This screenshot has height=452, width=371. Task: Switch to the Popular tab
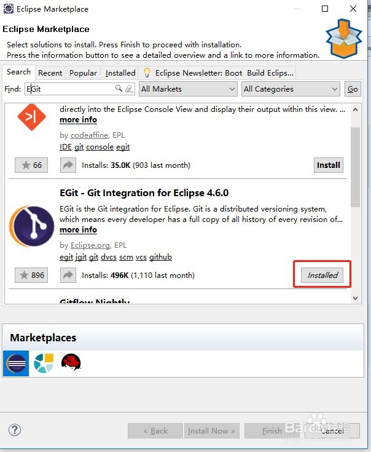pos(83,73)
